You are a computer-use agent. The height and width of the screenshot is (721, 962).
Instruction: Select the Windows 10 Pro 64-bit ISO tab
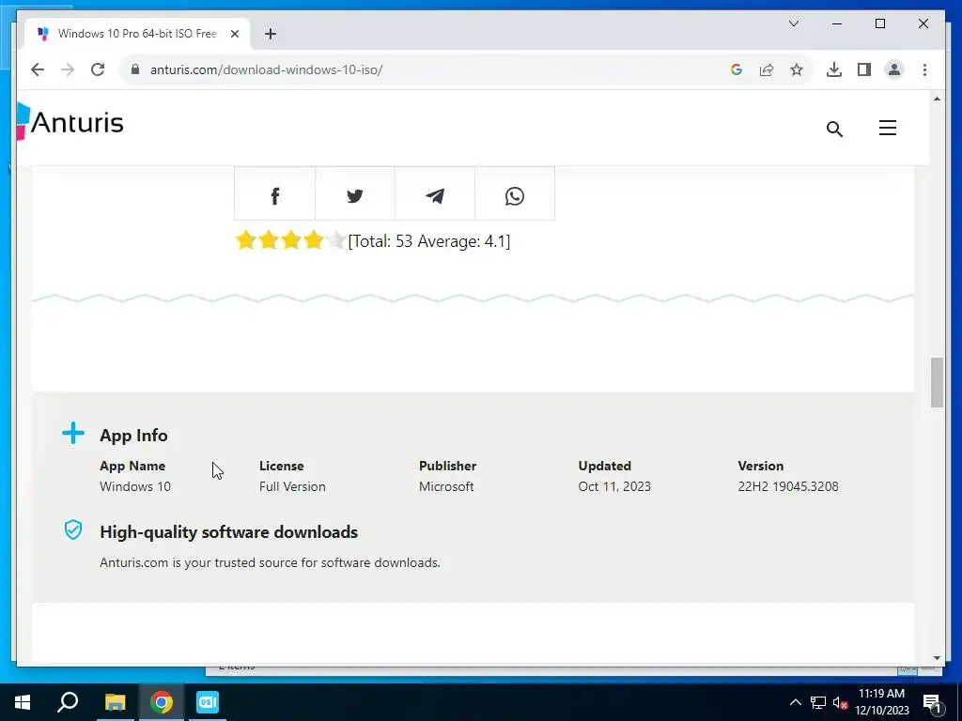[x=137, y=34]
